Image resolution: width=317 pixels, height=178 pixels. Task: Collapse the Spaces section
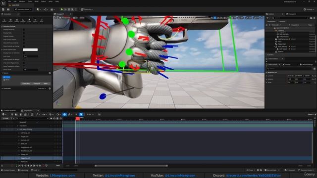tap(2, 73)
